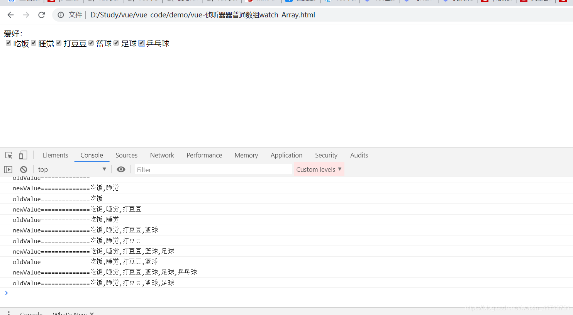
Task: Select log line oldValue=吃饭
Action: point(286,199)
